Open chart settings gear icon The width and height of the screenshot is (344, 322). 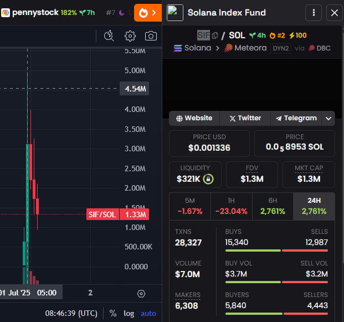[x=130, y=36]
